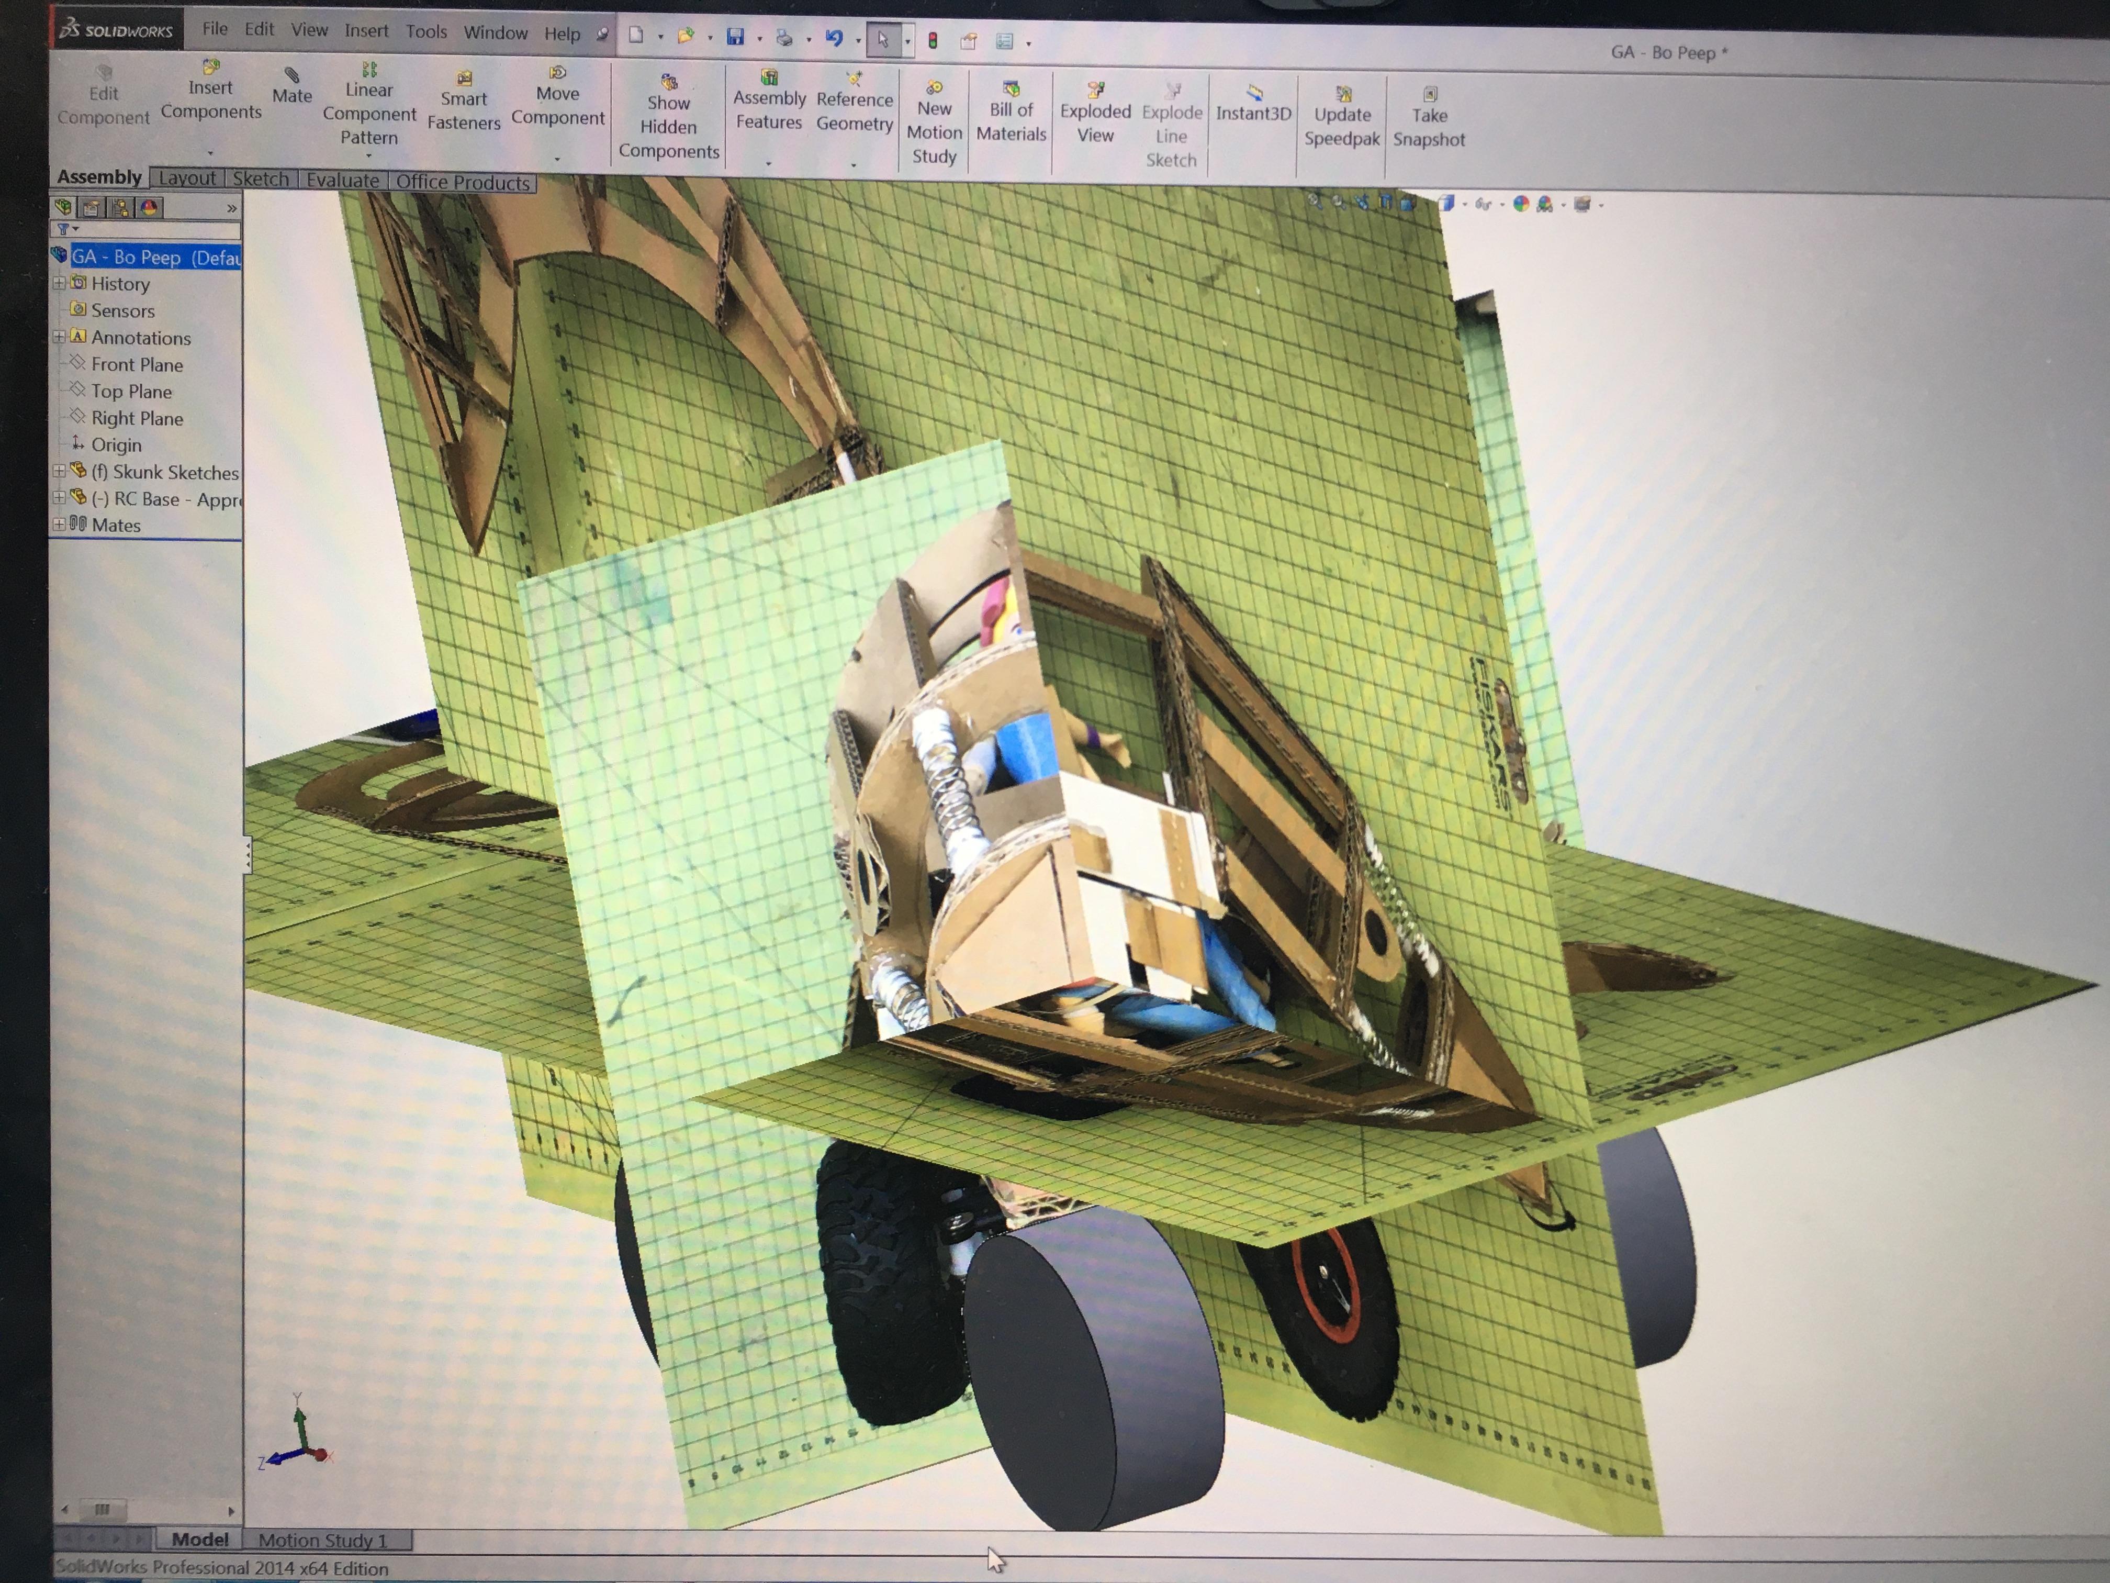Viewport: 2110px width, 1583px height.
Task: Select Top Plane in feature tree
Action: (131, 391)
